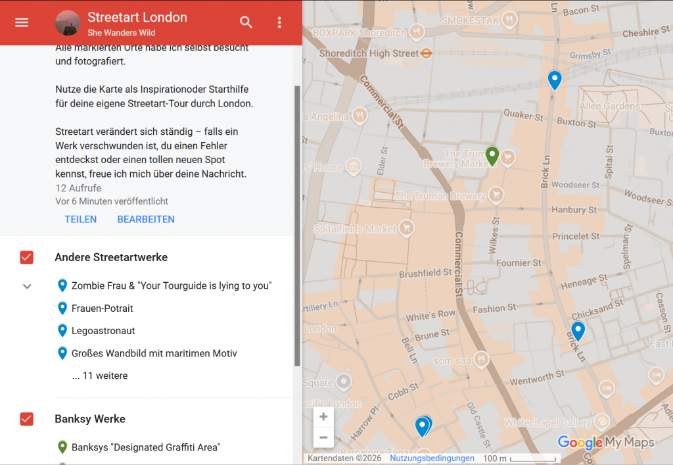Click the map title Streetart London
This screenshot has width=673, height=465.
137,17
